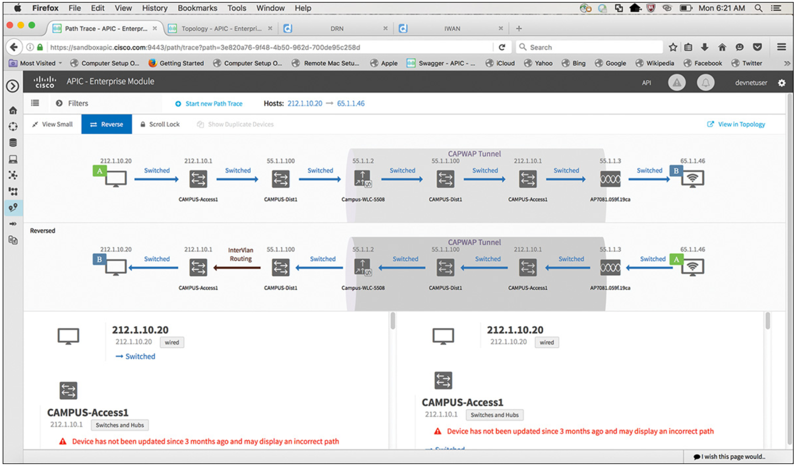Toggle the Reverse path button
The image size is (797, 466).
click(x=107, y=124)
